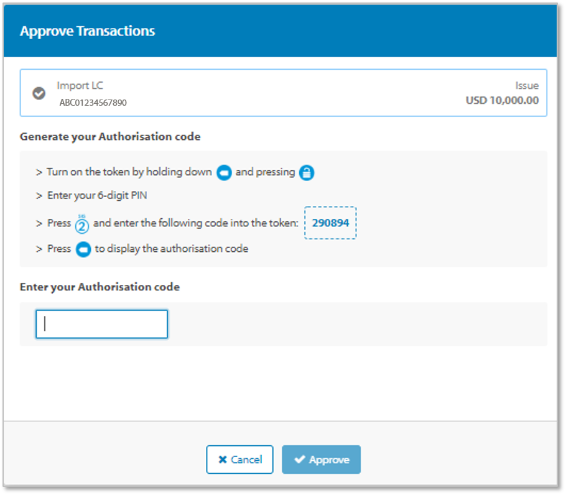Click the checkmark icon beside Import LC
This screenshot has width=566, height=495.
[39, 93]
